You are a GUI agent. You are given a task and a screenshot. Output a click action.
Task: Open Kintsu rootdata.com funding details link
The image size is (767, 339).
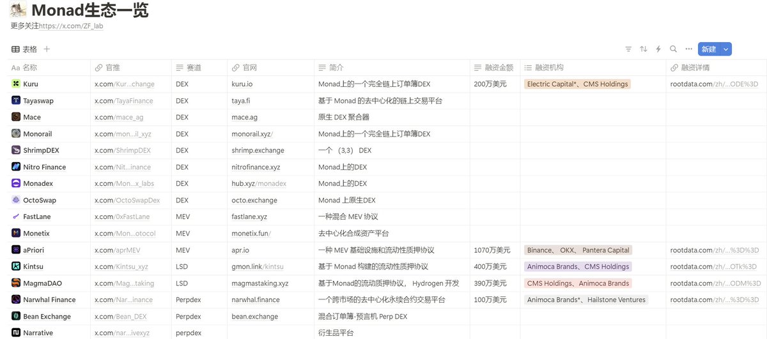[713, 266]
